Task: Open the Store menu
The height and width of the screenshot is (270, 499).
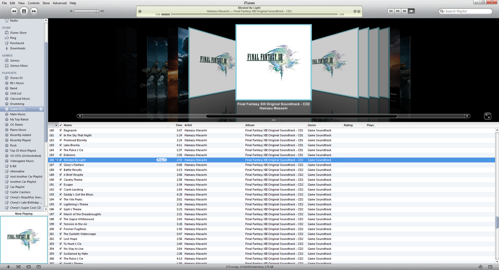Action: pyautogui.click(x=46, y=3)
